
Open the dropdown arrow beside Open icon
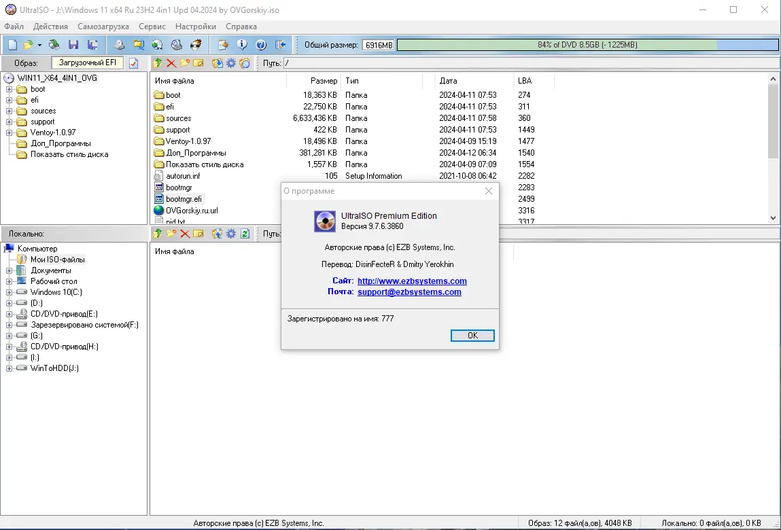pyautogui.click(x=39, y=45)
